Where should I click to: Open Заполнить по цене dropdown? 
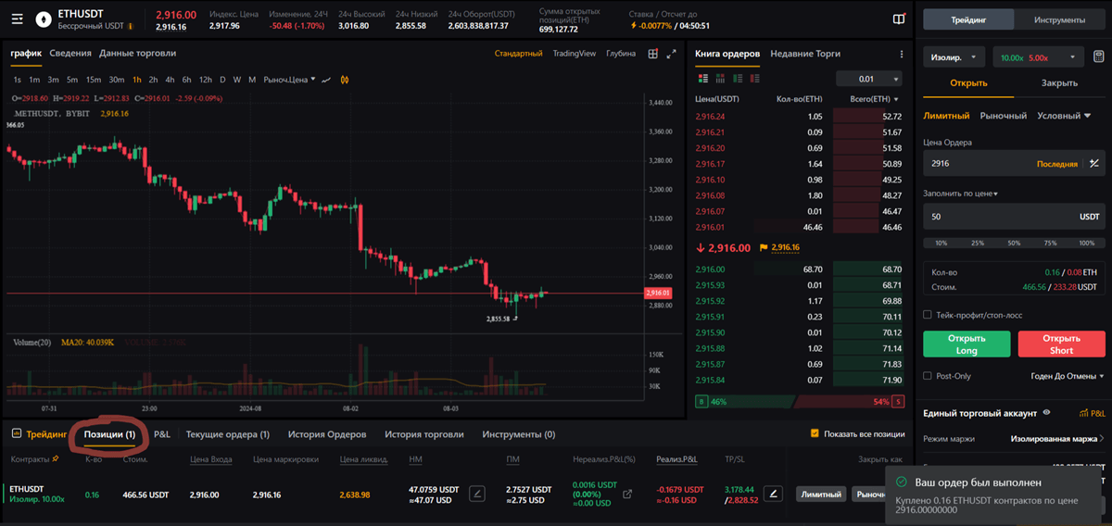click(x=960, y=194)
